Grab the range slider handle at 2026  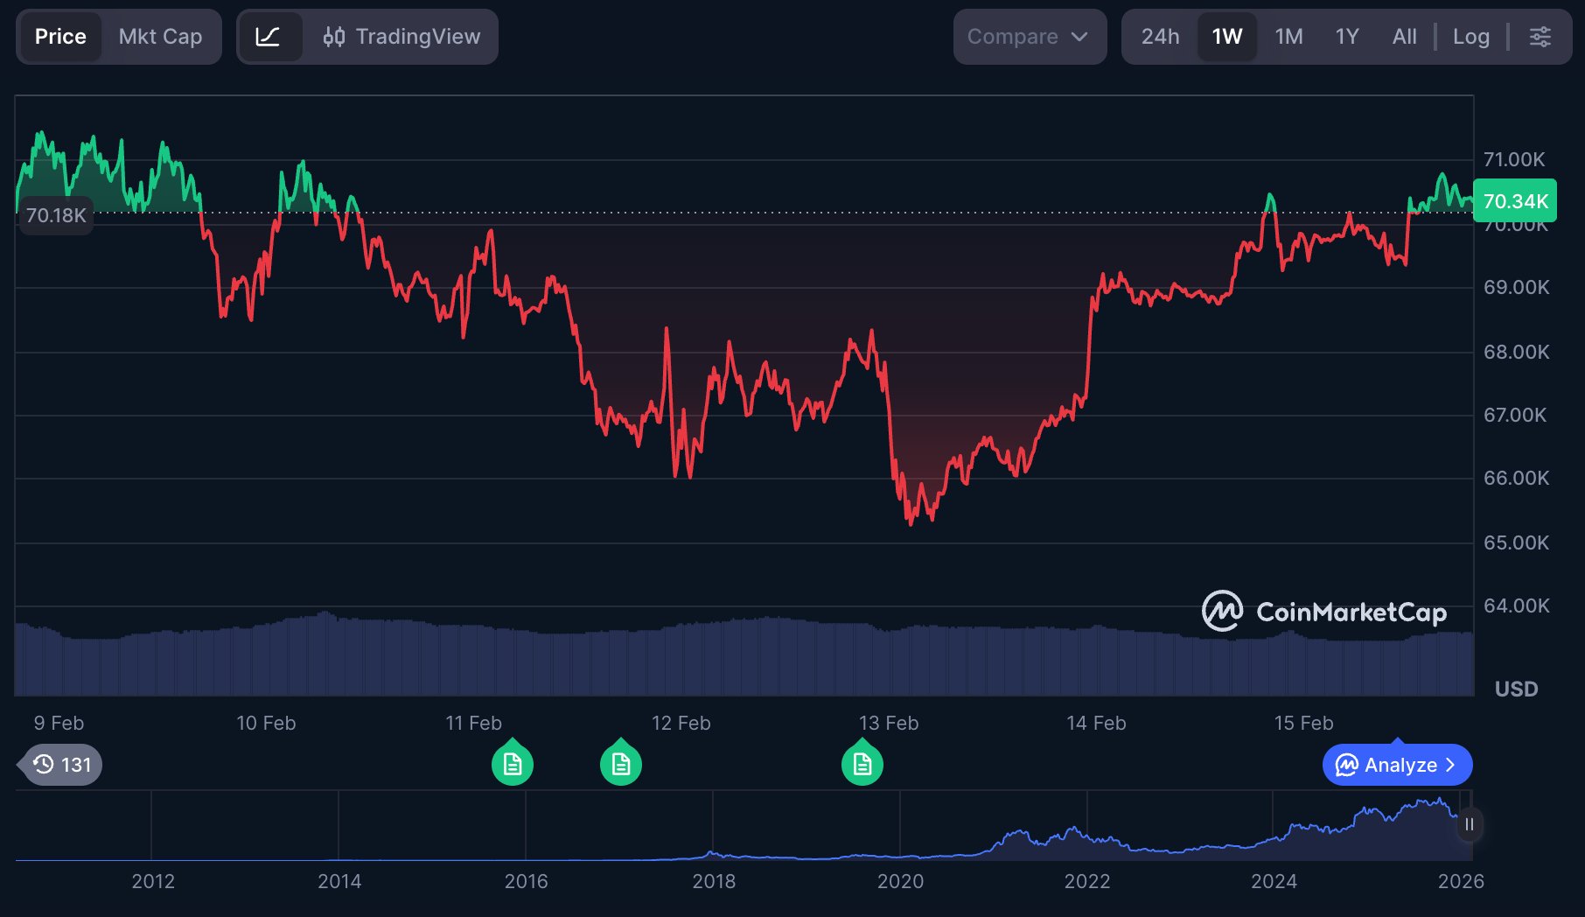pyautogui.click(x=1470, y=824)
